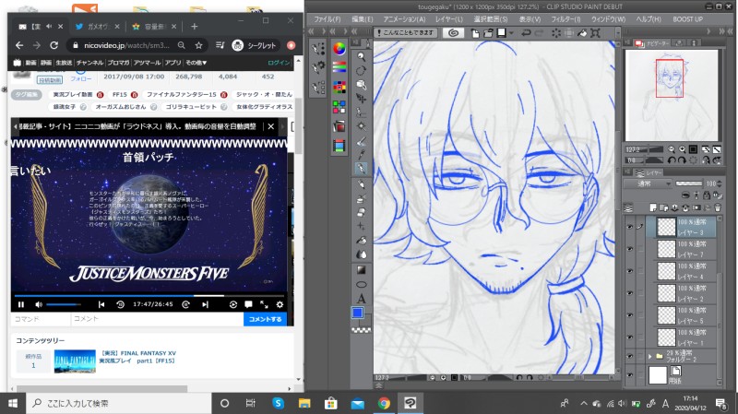The image size is (738, 414).
Task: Open the animation cels film strip icon
Action: 339,146
